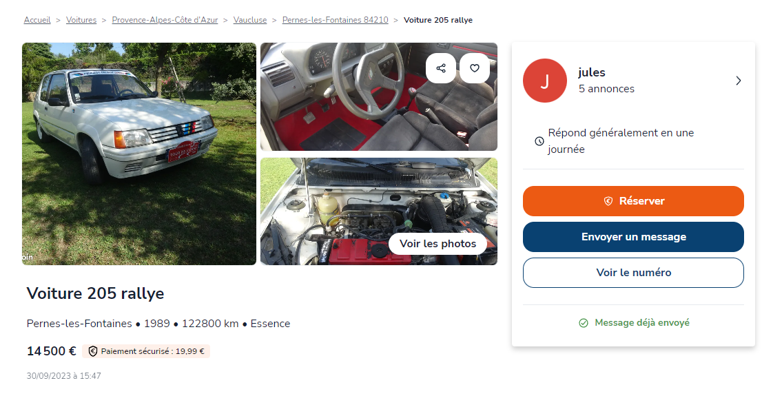Screen dimensions: 762x396
Task: Save listing with the heart icon
Action: pos(474,68)
